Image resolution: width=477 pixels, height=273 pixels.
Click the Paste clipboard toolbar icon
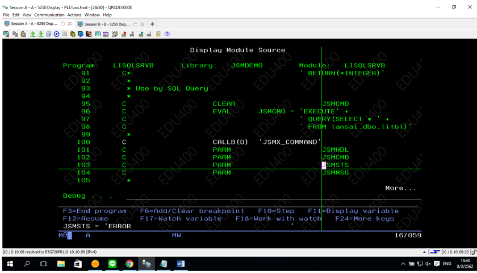(x=23, y=34)
